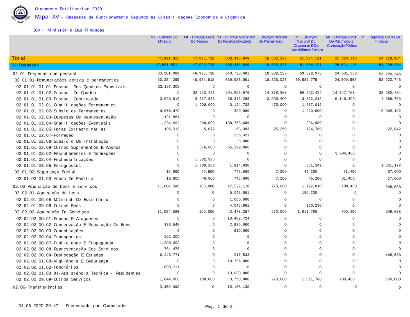The image size is (410, 317).
Task: Select 'Abono De Família' row label
Action: click(x=55, y=178)
